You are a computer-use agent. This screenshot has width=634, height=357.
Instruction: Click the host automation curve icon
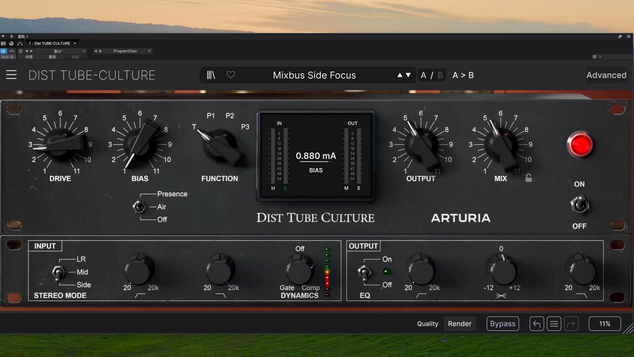[12, 51]
